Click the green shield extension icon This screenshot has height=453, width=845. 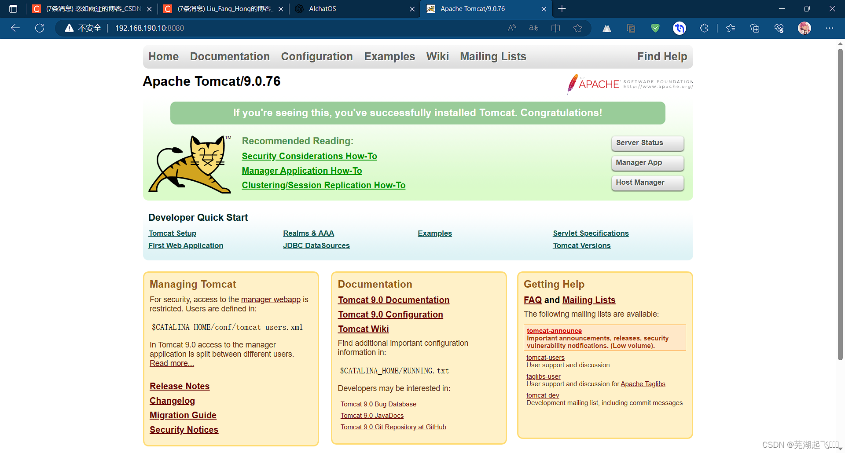[655, 28]
